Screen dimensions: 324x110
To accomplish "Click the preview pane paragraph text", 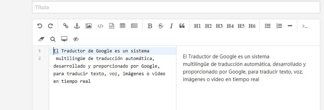I will (x=244, y=68).
